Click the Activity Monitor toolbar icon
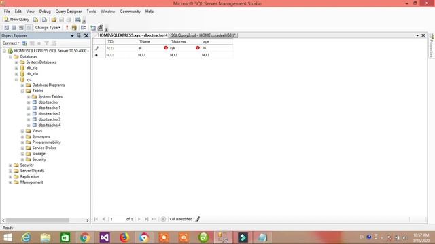 [x=78, y=20]
